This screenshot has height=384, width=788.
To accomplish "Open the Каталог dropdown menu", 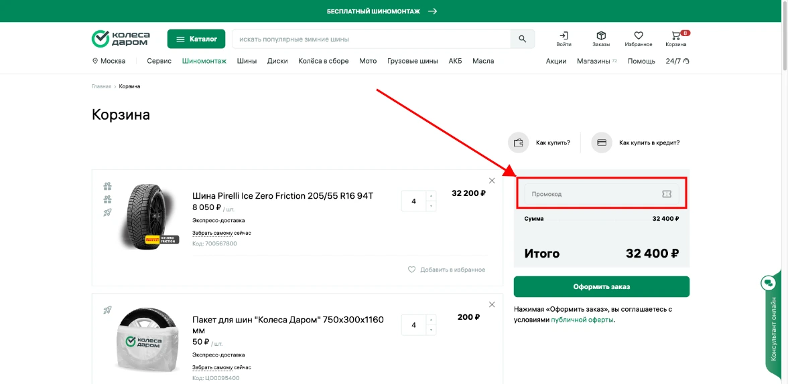I will click(x=196, y=39).
